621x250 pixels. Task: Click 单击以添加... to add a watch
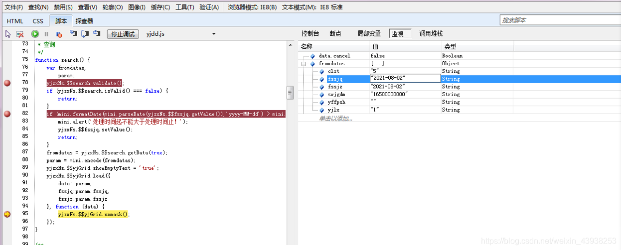[335, 119]
